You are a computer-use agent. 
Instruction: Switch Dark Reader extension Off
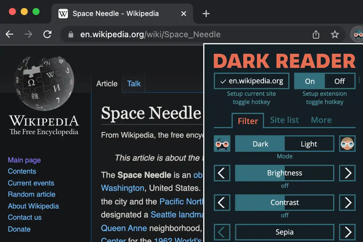coord(339,81)
